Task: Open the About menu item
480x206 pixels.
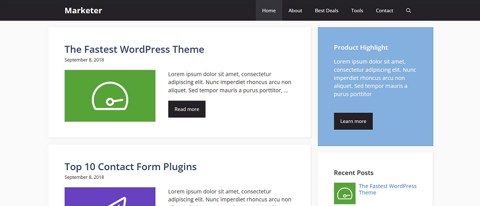Action: pyautogui.click(x=295, y=10)
